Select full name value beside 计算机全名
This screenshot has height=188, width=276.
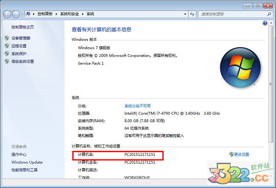(140, 162)
